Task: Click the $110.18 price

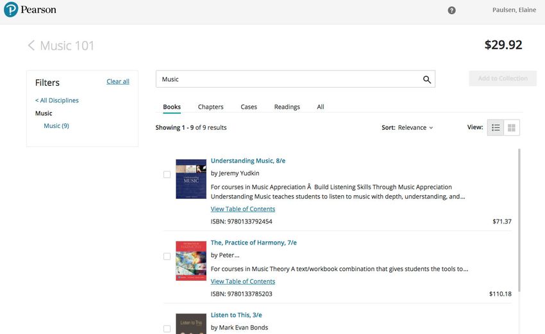Action: coord(500,294)
